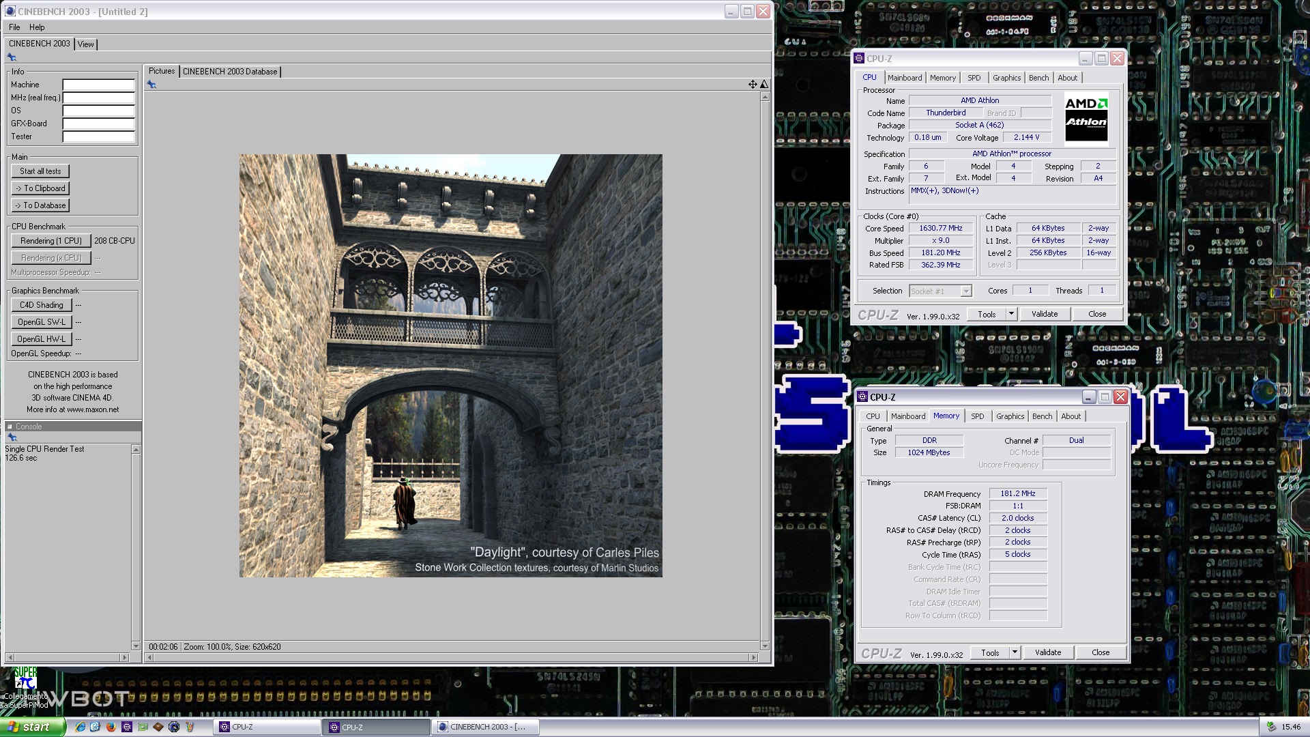Switch to CINEBENCH 2003 Database tab
The width and height of the screenshot is (1310, 737).
tap(230, 72)
